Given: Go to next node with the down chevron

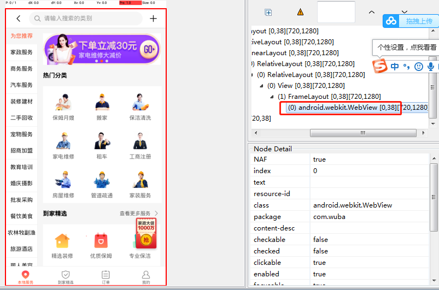Looking at the screenshot, I should (x=404, y=12).
